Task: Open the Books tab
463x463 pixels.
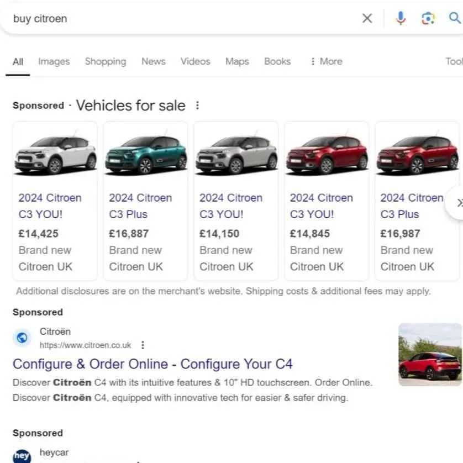Action: point(277,61)
